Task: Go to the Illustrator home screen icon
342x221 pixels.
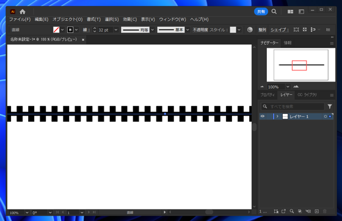Action: [x=23, y=12]
